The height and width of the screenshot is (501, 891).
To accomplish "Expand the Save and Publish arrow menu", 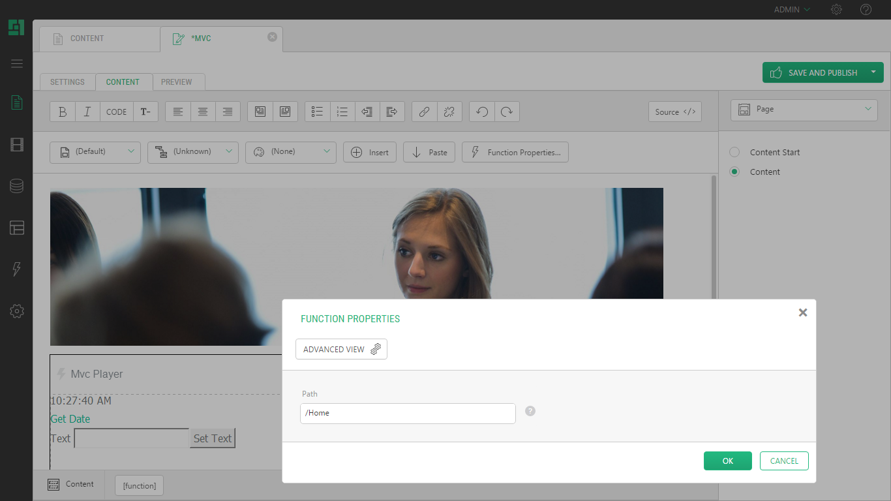I will [873, 72].
